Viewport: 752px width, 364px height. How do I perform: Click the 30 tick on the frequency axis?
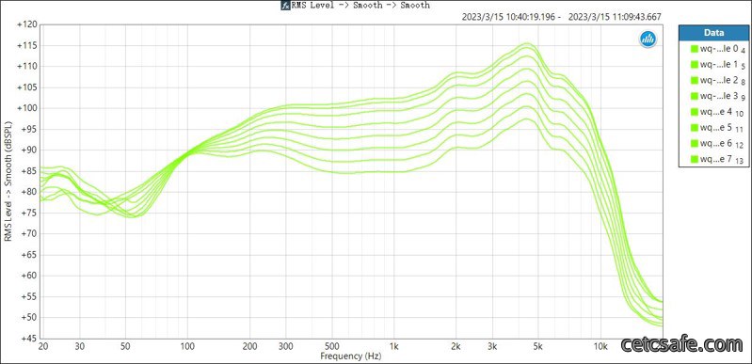(80, 346)
